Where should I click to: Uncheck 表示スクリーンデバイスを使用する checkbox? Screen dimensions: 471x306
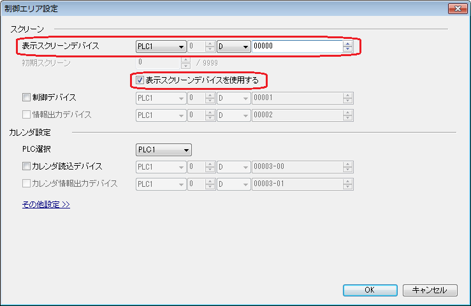pyautogui.click(x=140, y=80)
